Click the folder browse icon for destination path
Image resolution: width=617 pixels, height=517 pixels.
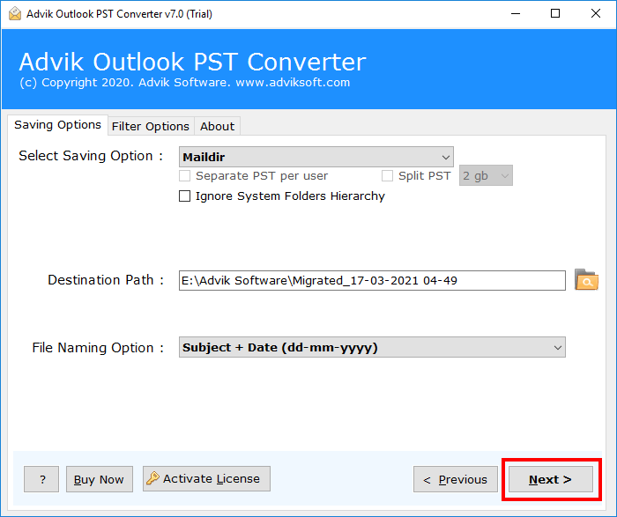point(586,280)
